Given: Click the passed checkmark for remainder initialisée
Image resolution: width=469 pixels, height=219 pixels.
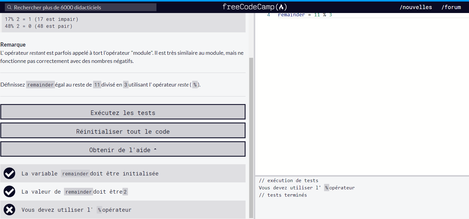Looking at the screenshot, I should pyautogui.click(x=9, y=173).
